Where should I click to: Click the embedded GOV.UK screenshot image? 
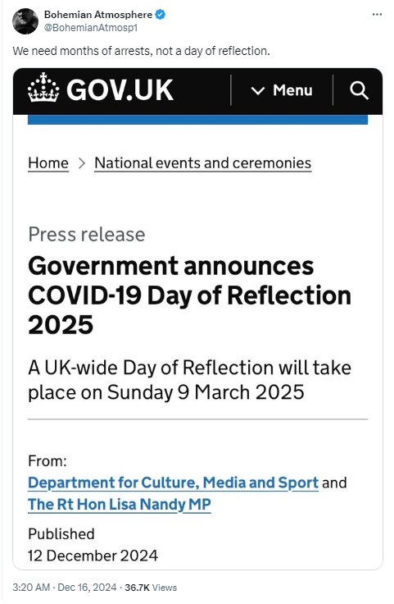197,319
